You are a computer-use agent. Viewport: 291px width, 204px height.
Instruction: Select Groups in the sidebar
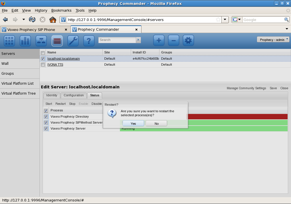[x=20, y=74]
